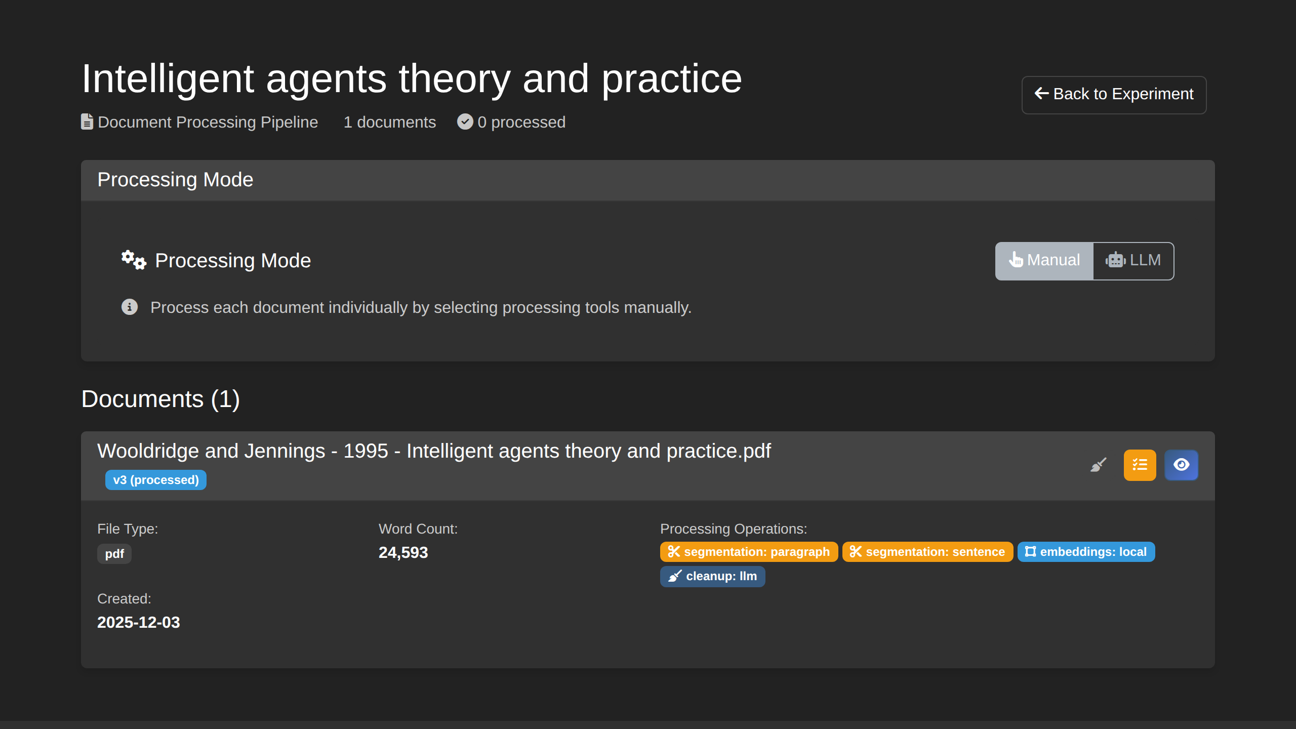The image size is (1296, 729).
Task: Go back via Back to Experiment button
Action: 1114,95
